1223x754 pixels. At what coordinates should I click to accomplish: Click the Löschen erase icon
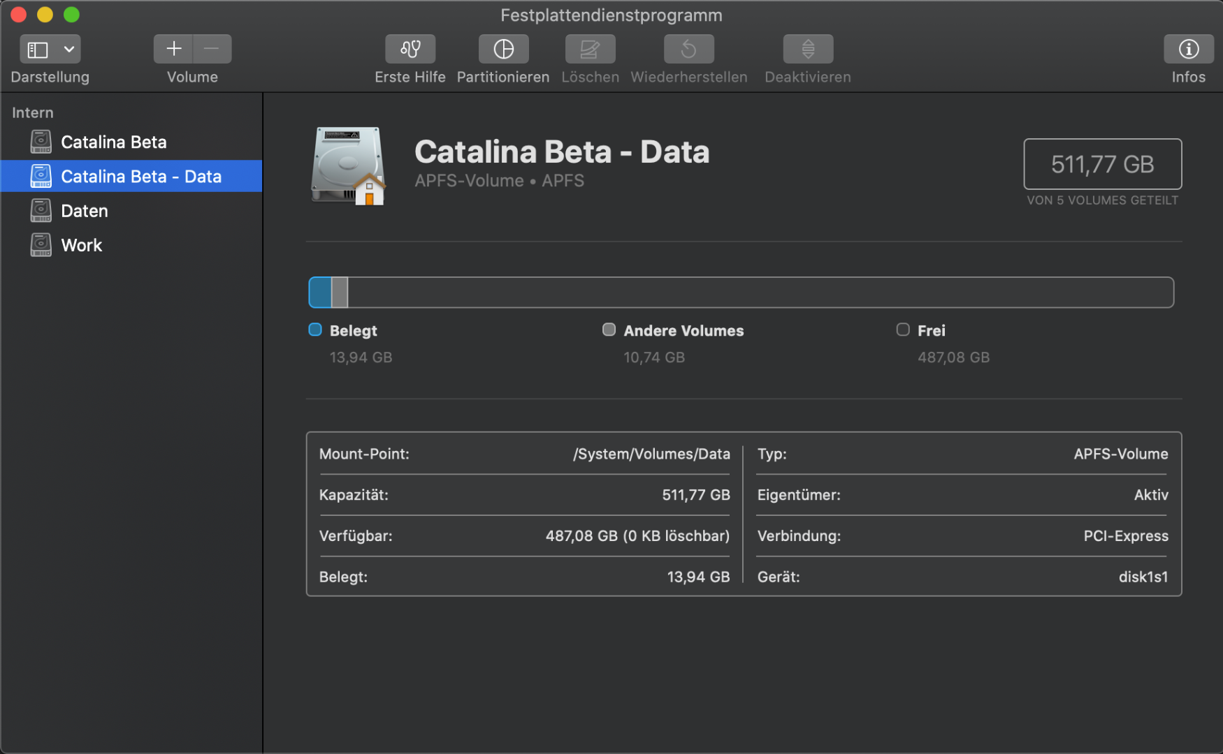click(x=590, y=49)
